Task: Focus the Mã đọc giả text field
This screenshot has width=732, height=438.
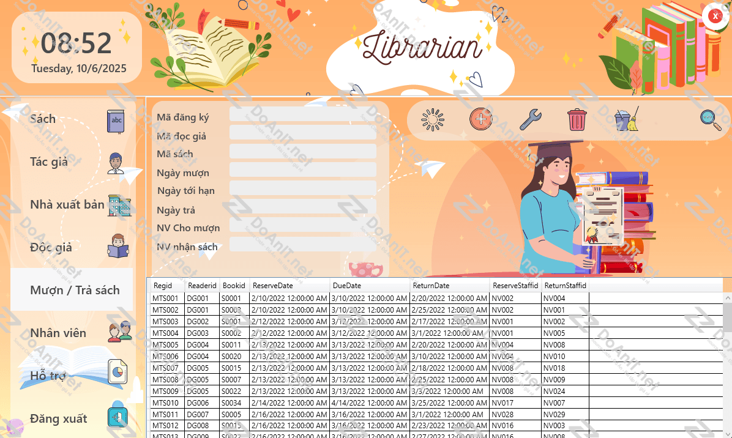Action: coord(302,133)
